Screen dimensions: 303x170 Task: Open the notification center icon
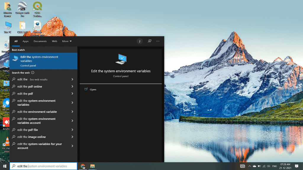[296, 166]
